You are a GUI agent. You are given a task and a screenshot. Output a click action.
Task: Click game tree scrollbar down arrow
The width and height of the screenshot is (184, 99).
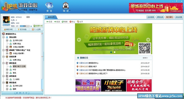(42, 90)
